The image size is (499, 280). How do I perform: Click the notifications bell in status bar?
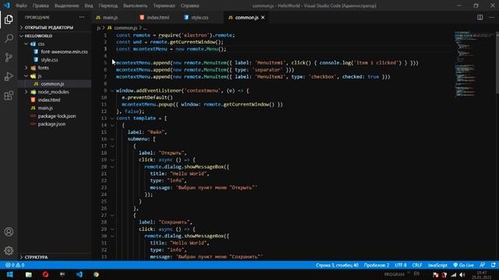click(x=494, y=265)
